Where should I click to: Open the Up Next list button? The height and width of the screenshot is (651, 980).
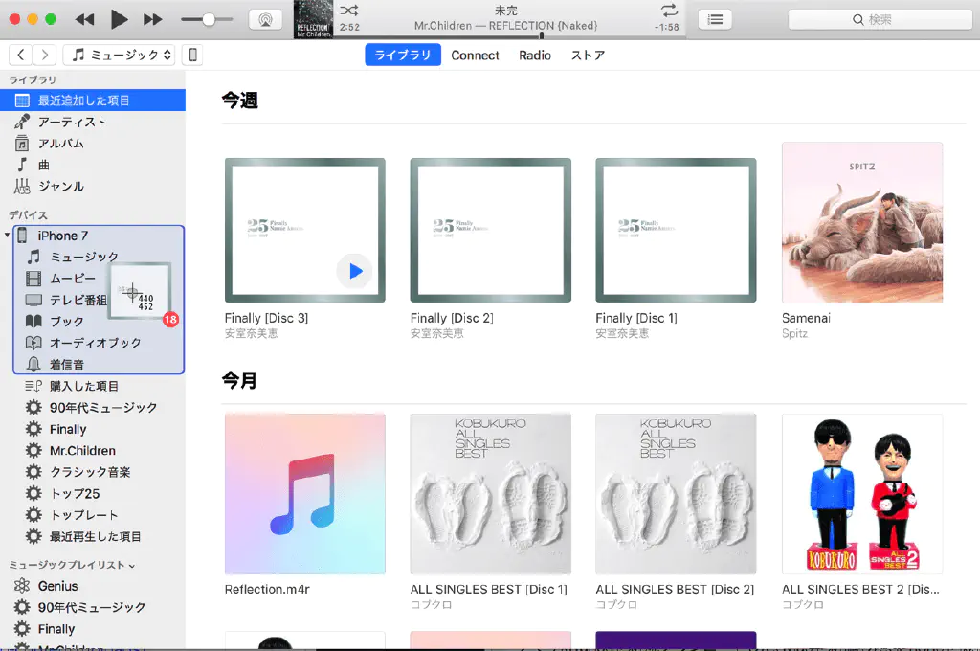pyautogui.click(x=715, y=20)
